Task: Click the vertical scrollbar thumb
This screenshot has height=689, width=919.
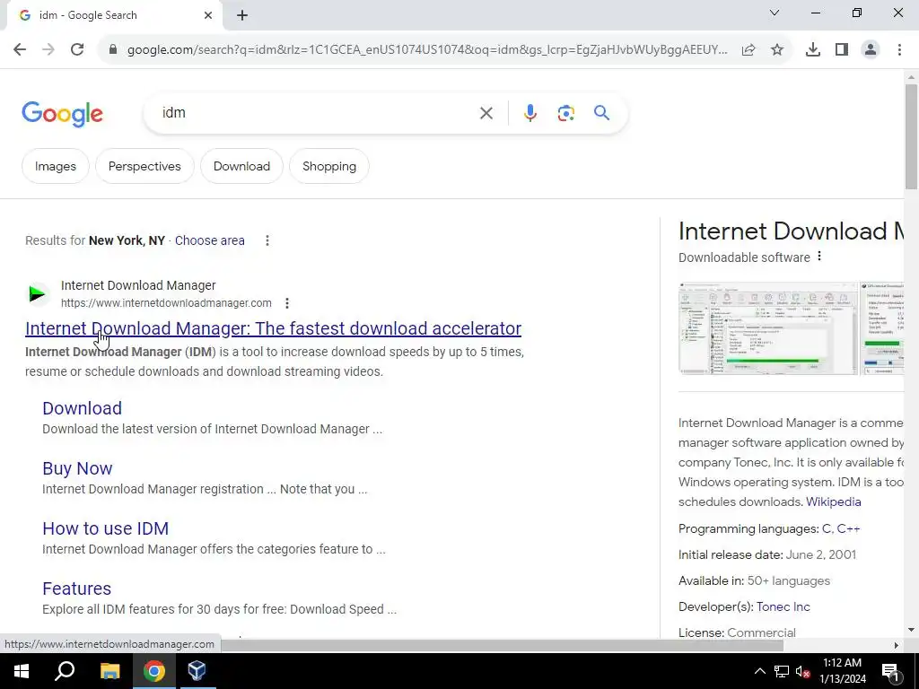Action: tap(911, 136)
